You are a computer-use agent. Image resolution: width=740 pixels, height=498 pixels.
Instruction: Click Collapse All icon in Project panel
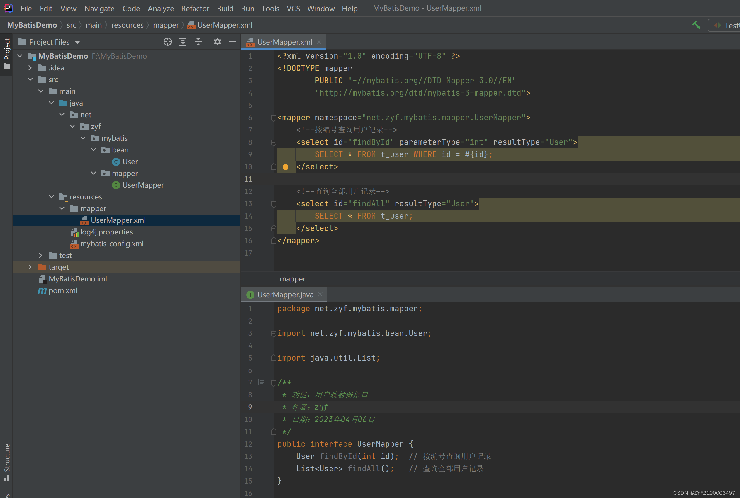click(198, 42)
